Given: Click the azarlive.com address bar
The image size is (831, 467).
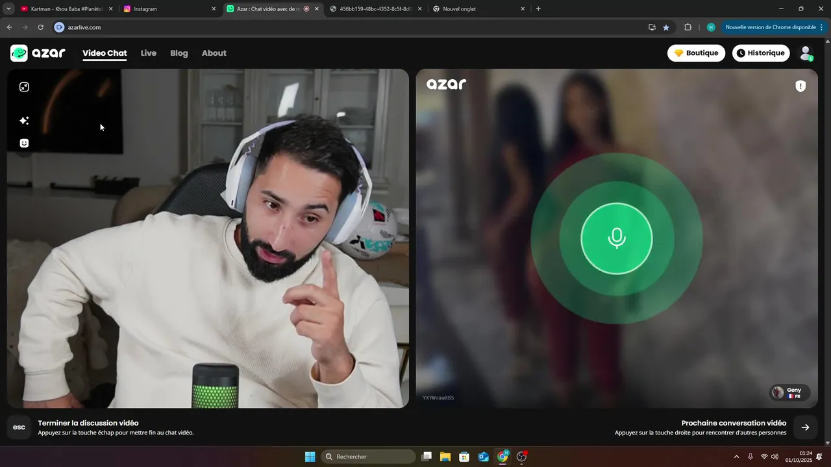Looking at the screenshot, I should [351, 27].
